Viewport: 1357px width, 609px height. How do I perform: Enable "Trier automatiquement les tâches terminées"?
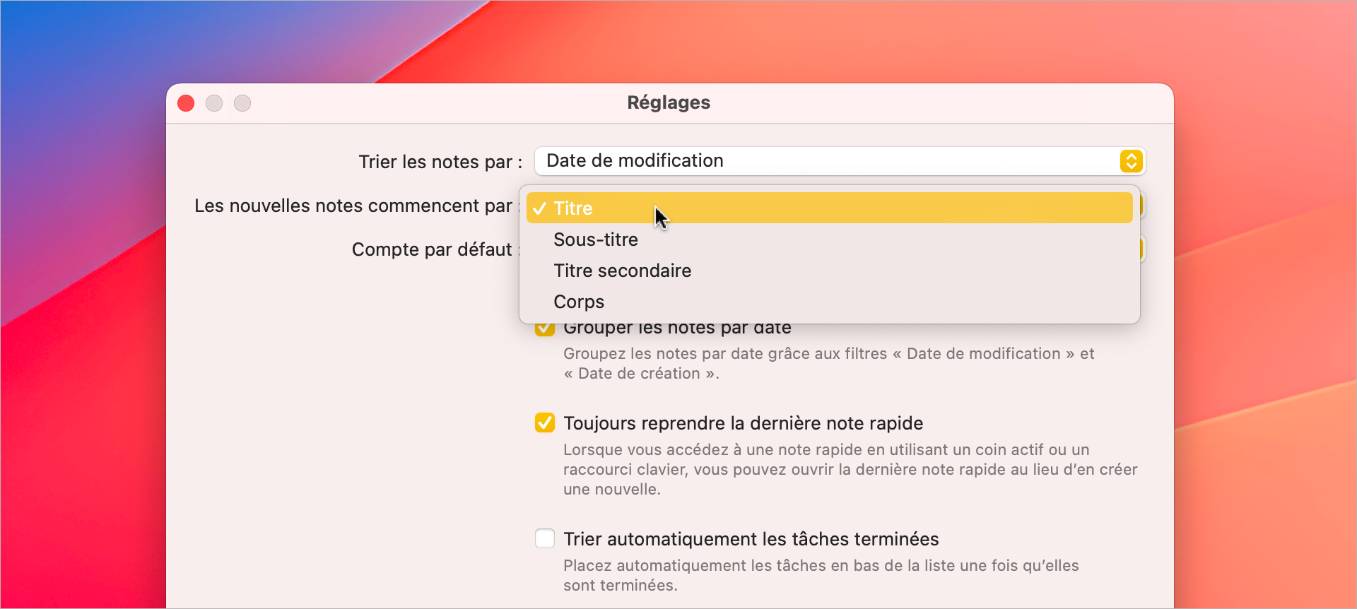544,538
